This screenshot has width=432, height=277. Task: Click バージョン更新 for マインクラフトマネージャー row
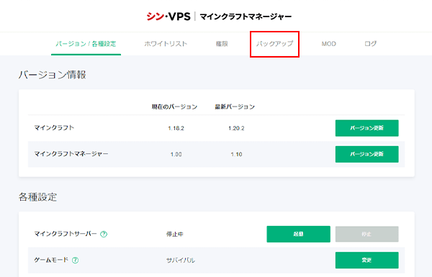pos(366,154)
